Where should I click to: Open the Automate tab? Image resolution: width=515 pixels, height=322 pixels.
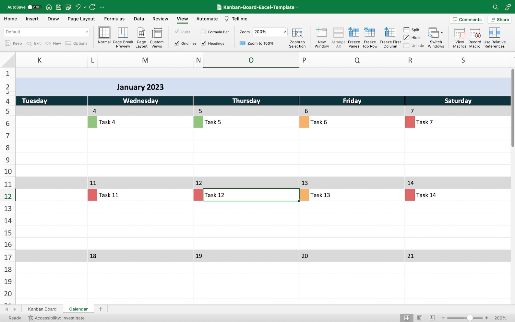[x=207, y=19]
